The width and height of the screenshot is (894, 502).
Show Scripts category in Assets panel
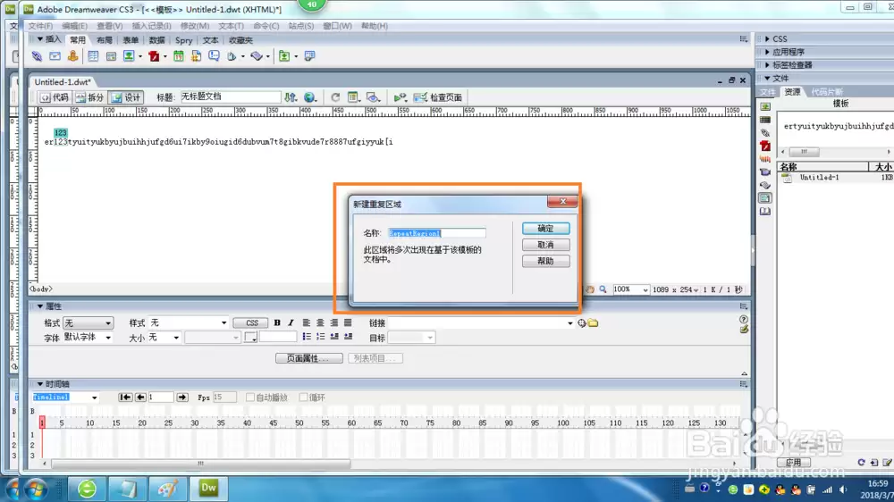click(x=765, y=185)
